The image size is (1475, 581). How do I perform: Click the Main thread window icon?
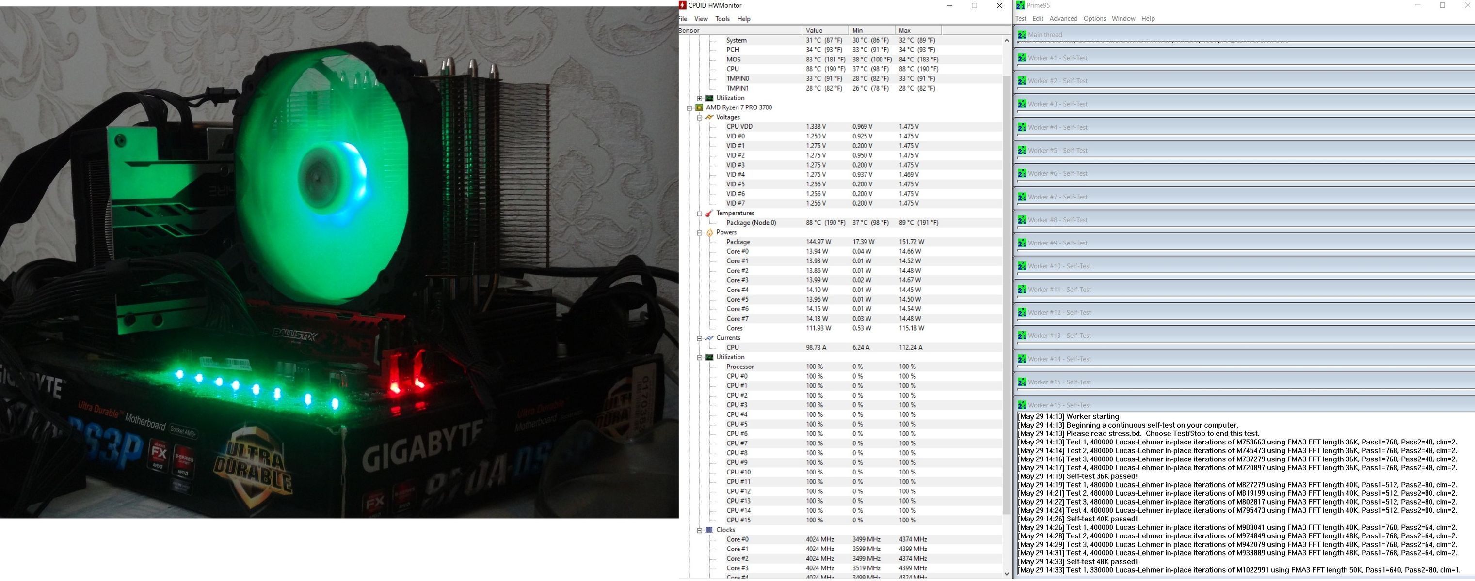point(1022,35)
